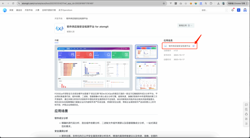This screenshot has height=138, width=250.
Task: Open the robot assistant icon
Action: pos(246,114)
